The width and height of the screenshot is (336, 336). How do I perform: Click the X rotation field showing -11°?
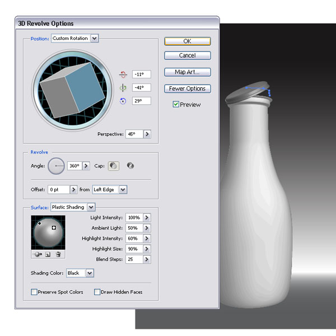(x=142, y=74)
